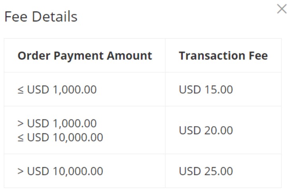
Task: Click the ≤ symbol before USD 10,000.00
Action: coord(20,138)
